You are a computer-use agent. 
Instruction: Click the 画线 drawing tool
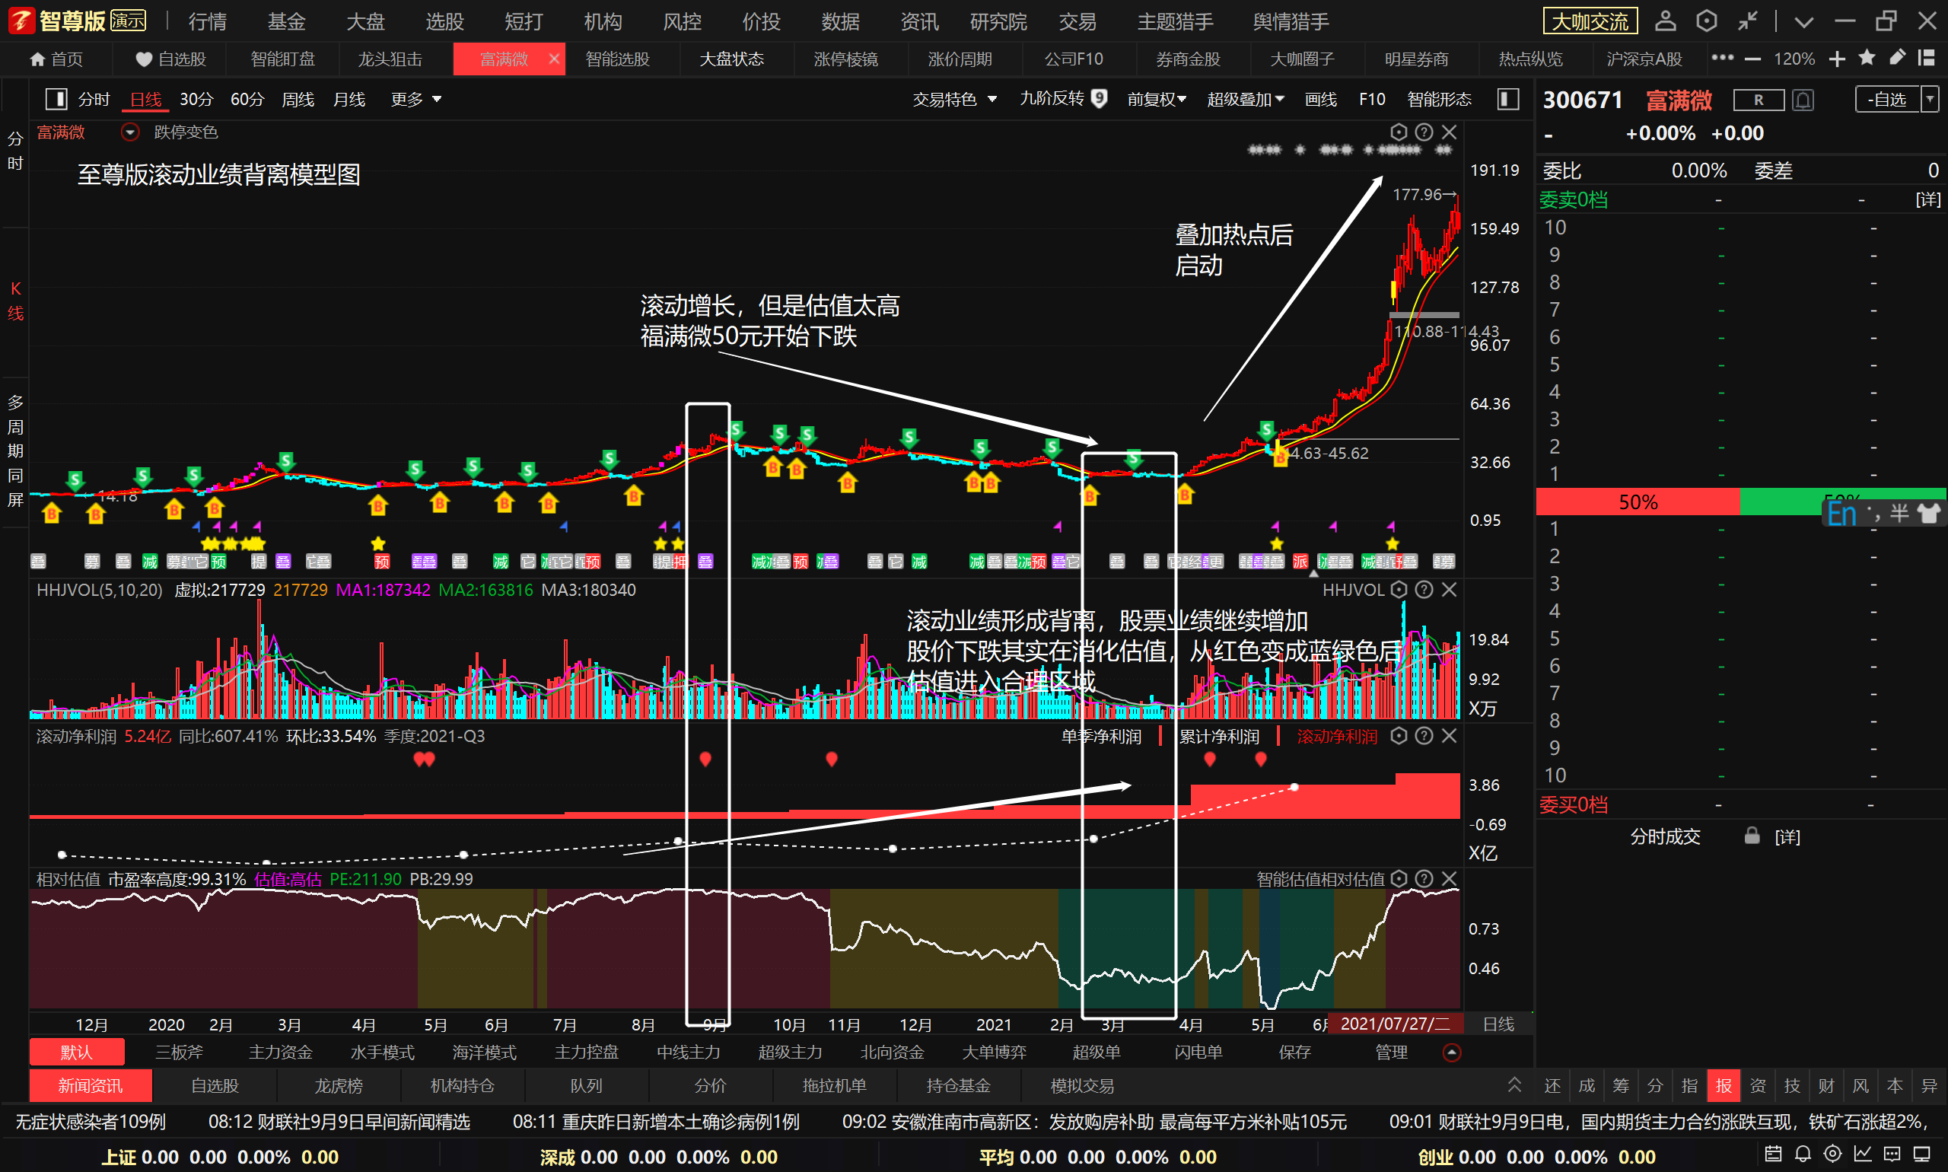[x=1320, y=100]
